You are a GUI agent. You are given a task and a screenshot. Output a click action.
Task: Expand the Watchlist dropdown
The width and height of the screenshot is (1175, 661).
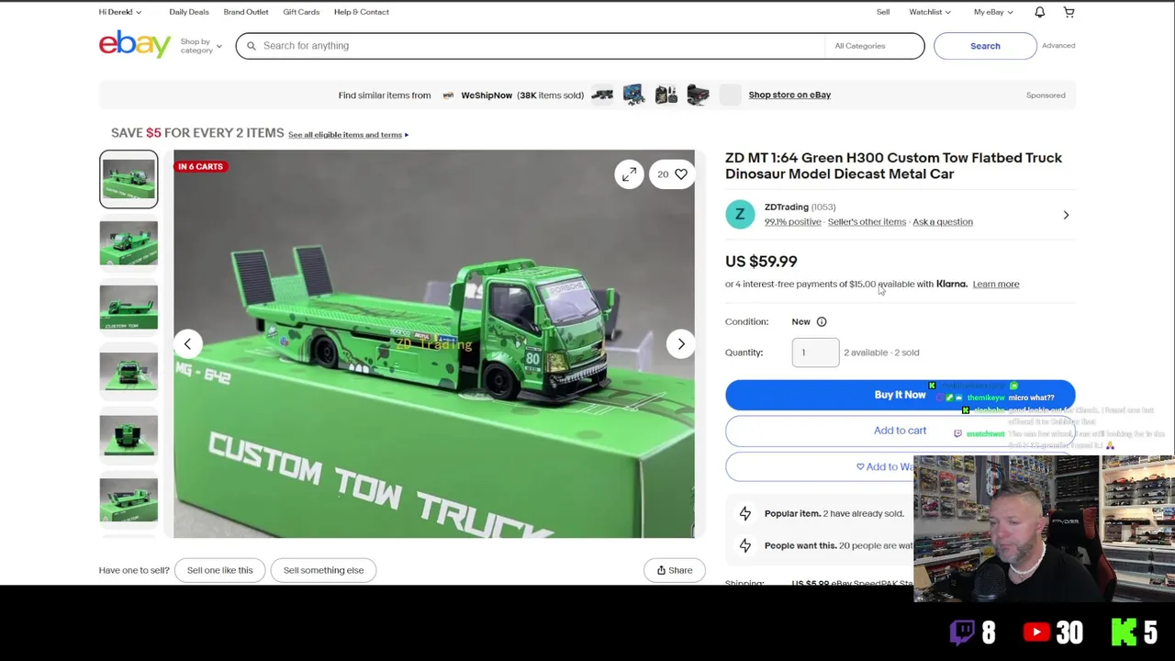[x=930, y=12]
